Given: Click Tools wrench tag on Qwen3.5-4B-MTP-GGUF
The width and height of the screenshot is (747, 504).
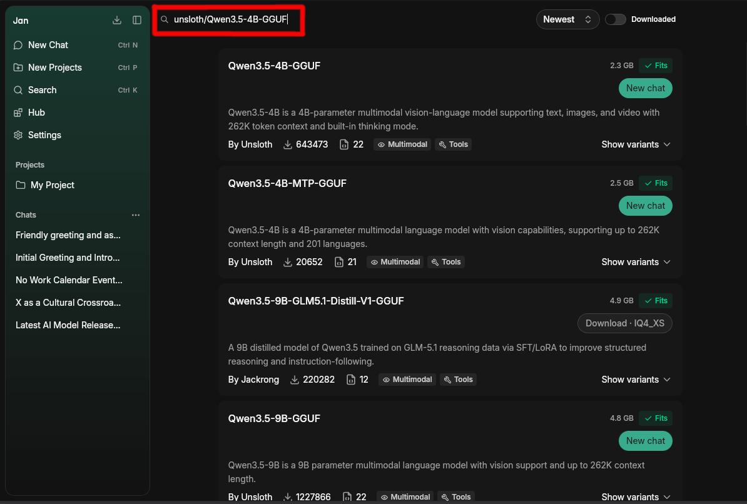Looking at the screenshot, I should 446,262.
